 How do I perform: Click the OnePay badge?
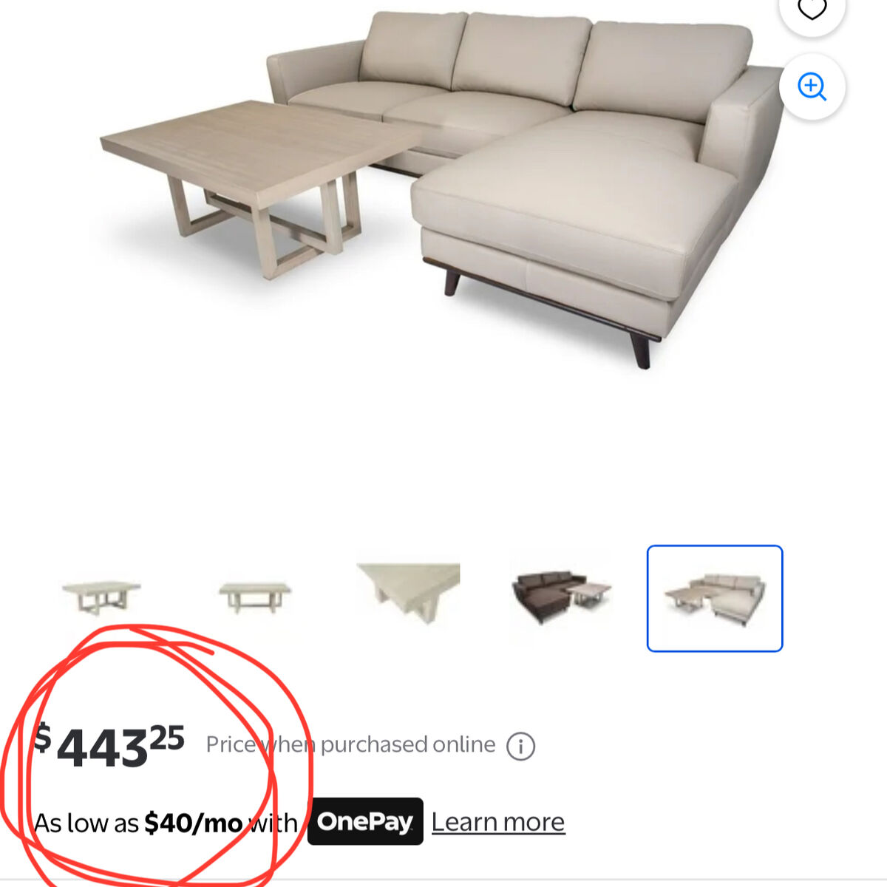pos(365,821)
